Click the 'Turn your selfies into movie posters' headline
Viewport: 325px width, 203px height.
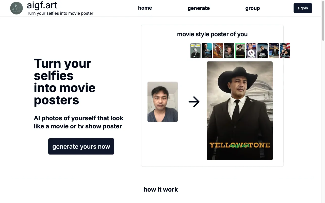(65, 82)
